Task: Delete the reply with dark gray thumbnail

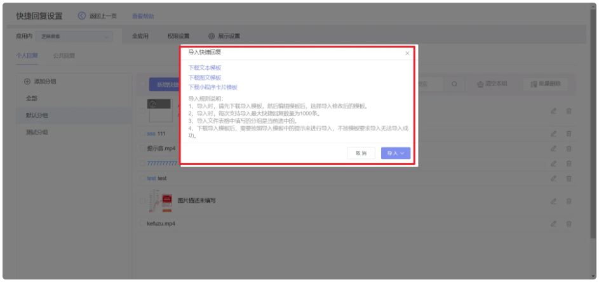Action: tap(569, 111)
